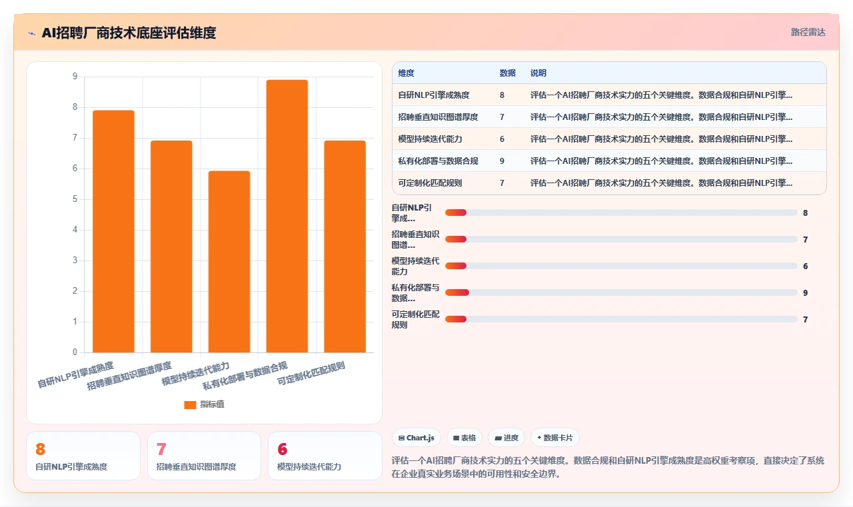Toggle the 指标值 legend label
853x507 pixels.
[213, 404]
